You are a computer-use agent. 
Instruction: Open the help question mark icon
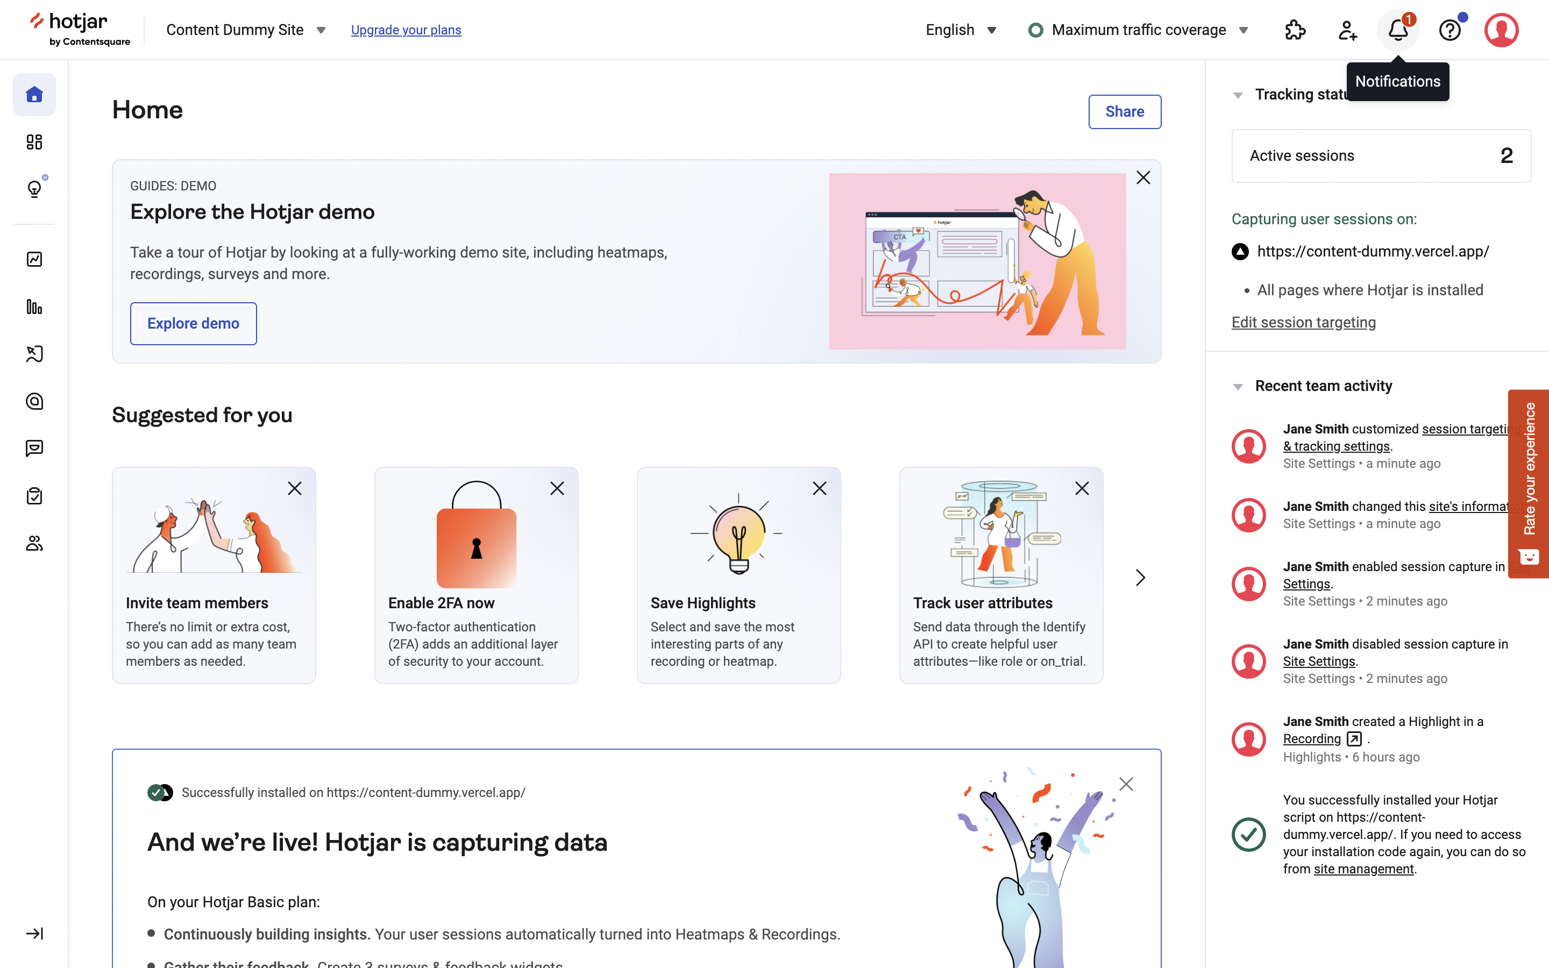(x=1450, y=30)
